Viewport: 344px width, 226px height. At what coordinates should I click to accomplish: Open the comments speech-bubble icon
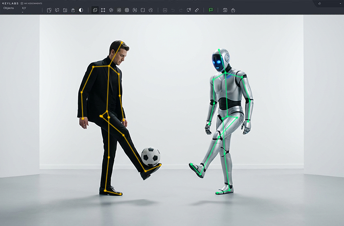coord(57,10)
